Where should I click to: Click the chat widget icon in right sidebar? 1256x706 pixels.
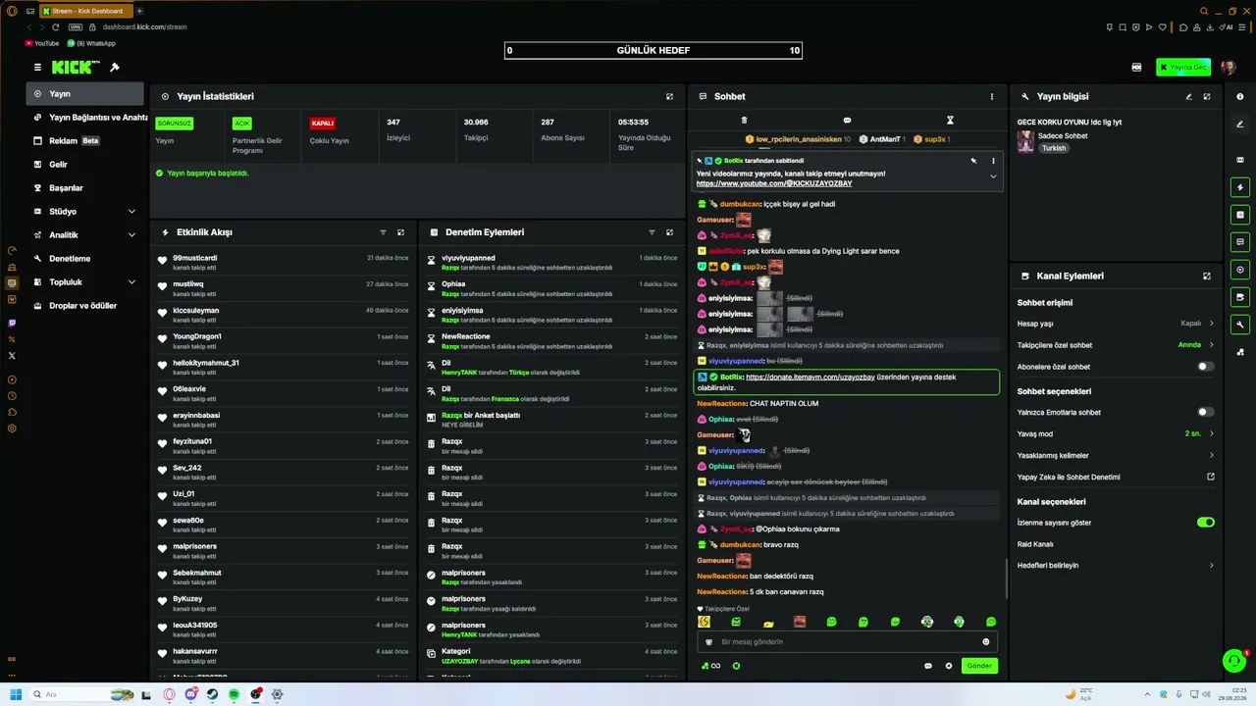coord(1240,242)
